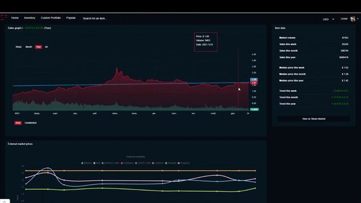The height and width of the screenshot is (203, 361).
Task: Click the View on Steam Market button
Action: pos(314,119)
